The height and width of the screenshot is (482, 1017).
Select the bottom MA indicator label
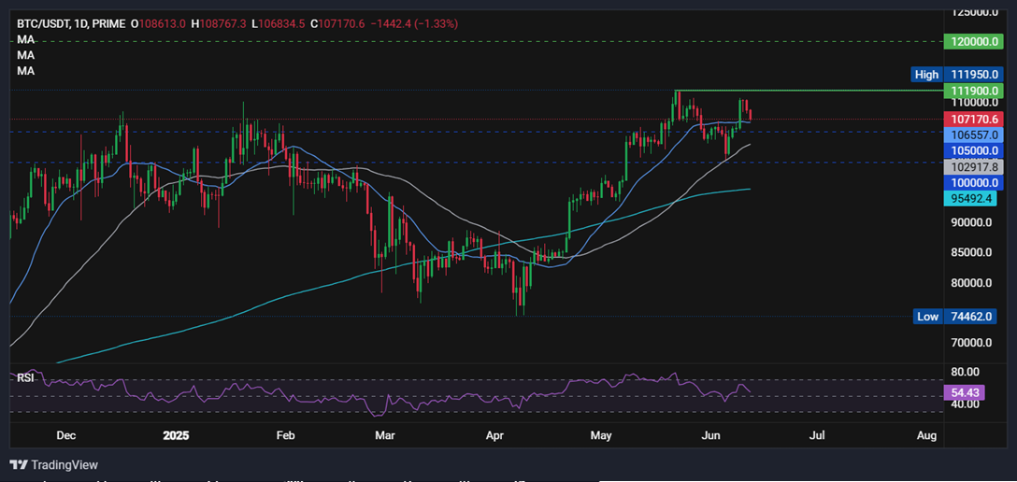pyautogui.click(x=26, y=71)
